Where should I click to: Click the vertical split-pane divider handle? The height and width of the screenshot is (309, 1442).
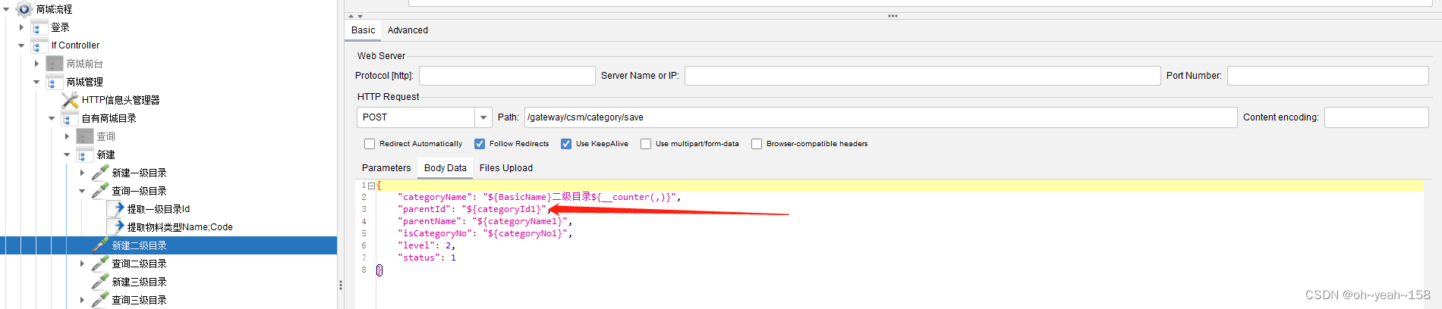point(341,286)
